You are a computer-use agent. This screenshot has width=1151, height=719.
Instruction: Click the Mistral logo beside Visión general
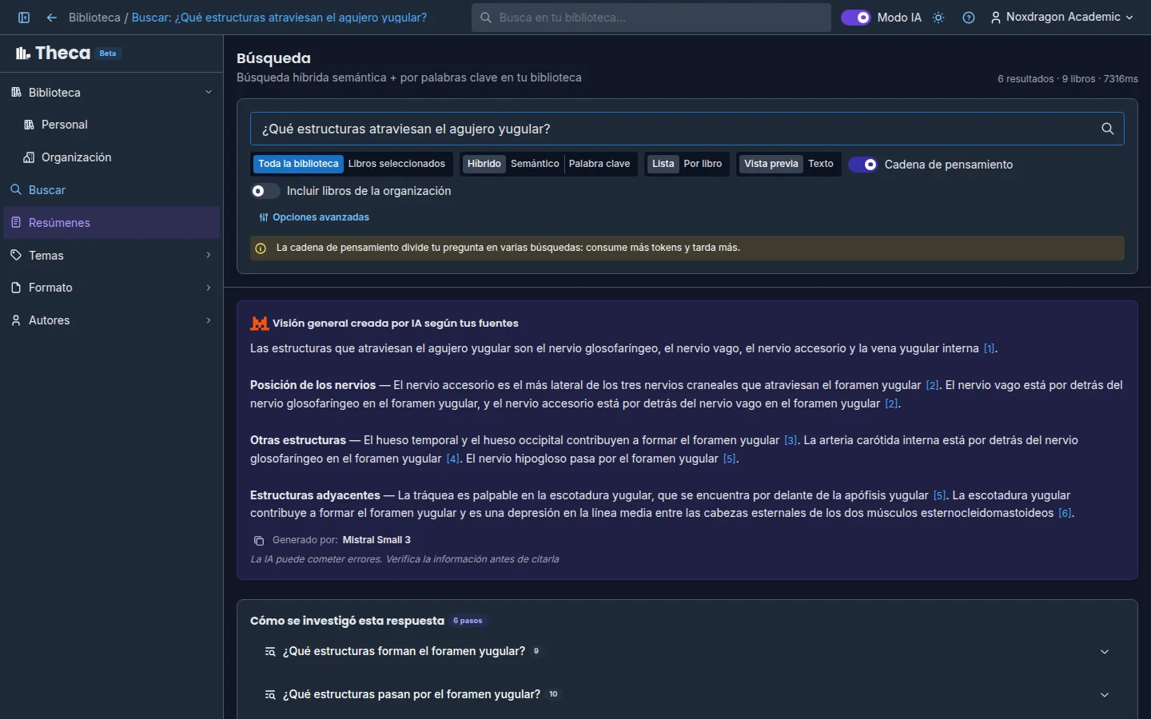[x=259, y=324]
